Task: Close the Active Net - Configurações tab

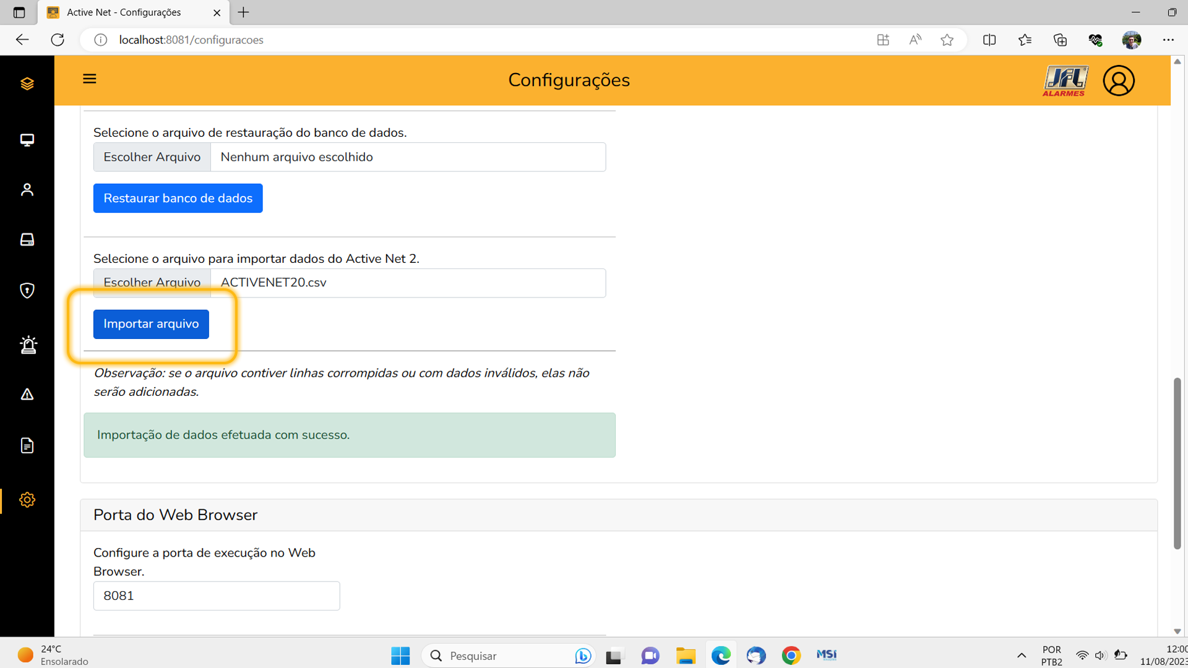Action: (217, 12)
